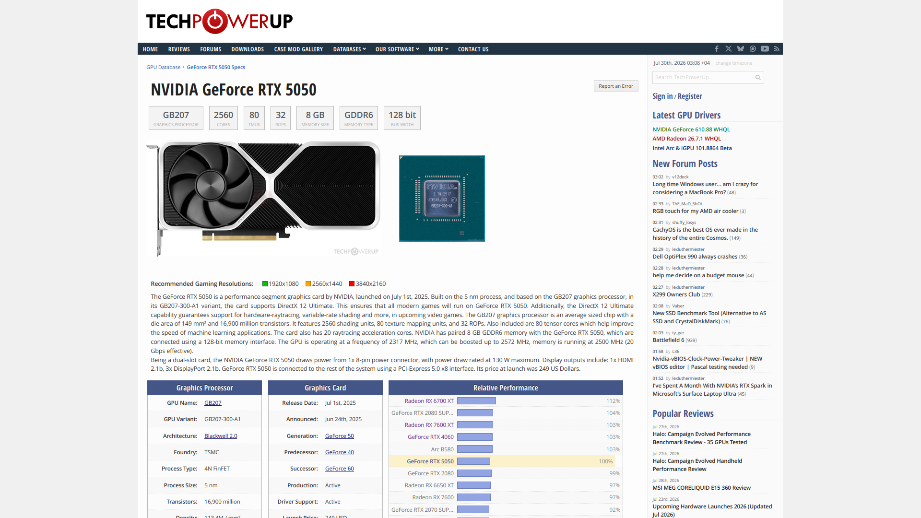Image resolution: width=921 pixels, height=518 pixels.
Task: Go to Home in the navigation bar
Action: click(150, 49)
